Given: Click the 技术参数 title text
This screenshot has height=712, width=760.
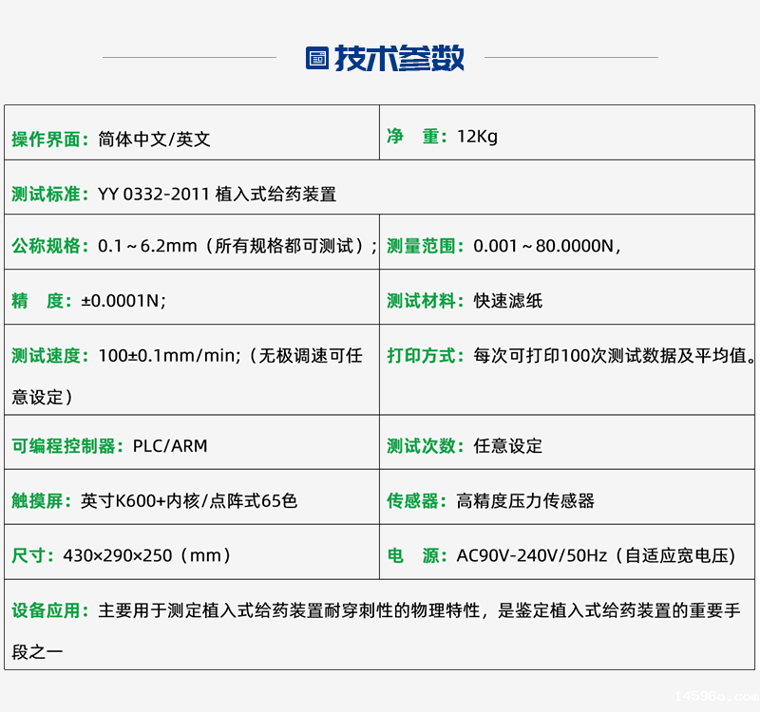Looking at the screenshot, I should 399,58.
